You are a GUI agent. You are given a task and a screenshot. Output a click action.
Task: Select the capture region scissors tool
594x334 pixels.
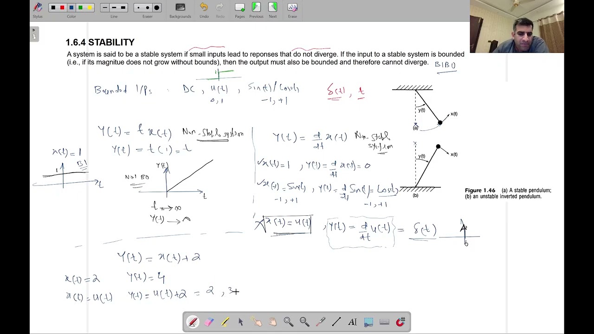(x=368, y=322)
